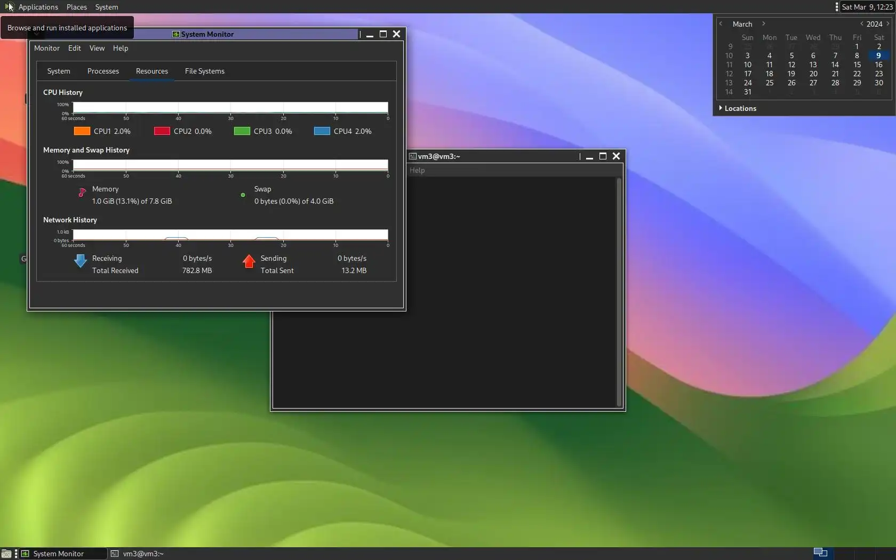Click the red Sending up-arrow icon
896x560 pixels.
tap(249, 261)
